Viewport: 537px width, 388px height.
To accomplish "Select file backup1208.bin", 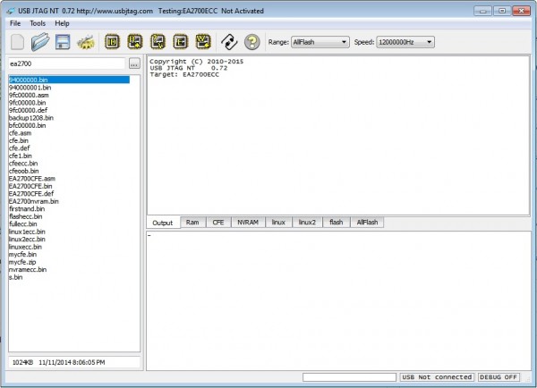I will [x=31, y=118].
